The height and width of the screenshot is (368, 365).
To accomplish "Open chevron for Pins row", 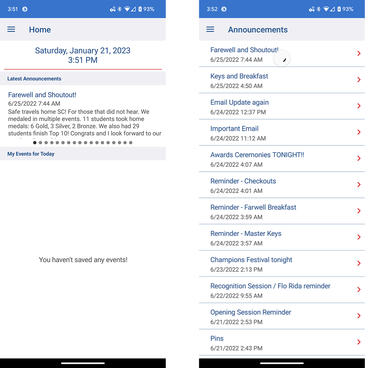I will pos(359,342).
